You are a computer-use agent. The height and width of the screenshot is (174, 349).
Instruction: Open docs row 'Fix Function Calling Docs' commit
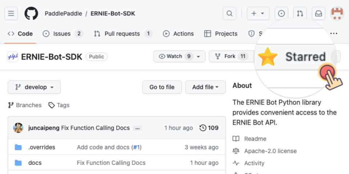[x=111, y=163]
